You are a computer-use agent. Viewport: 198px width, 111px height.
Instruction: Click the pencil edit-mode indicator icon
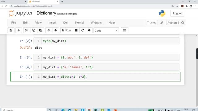[162, 23]
